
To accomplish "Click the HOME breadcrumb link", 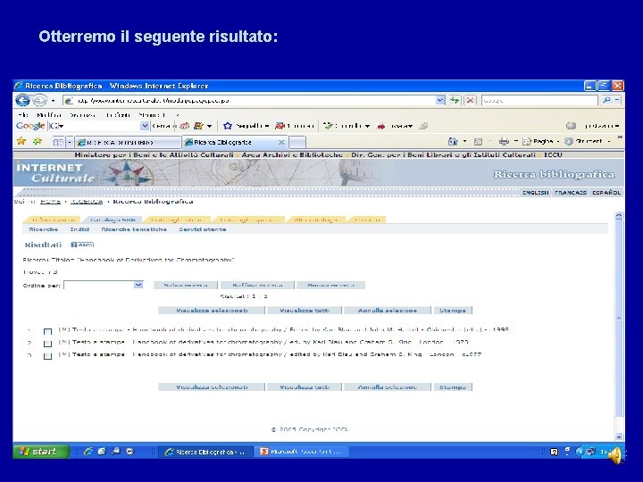I will (x=50, y=202).
